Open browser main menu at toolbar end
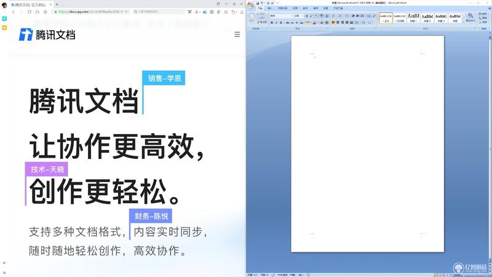The width and height of the screenshot is (492, 277). pos(242,12)
